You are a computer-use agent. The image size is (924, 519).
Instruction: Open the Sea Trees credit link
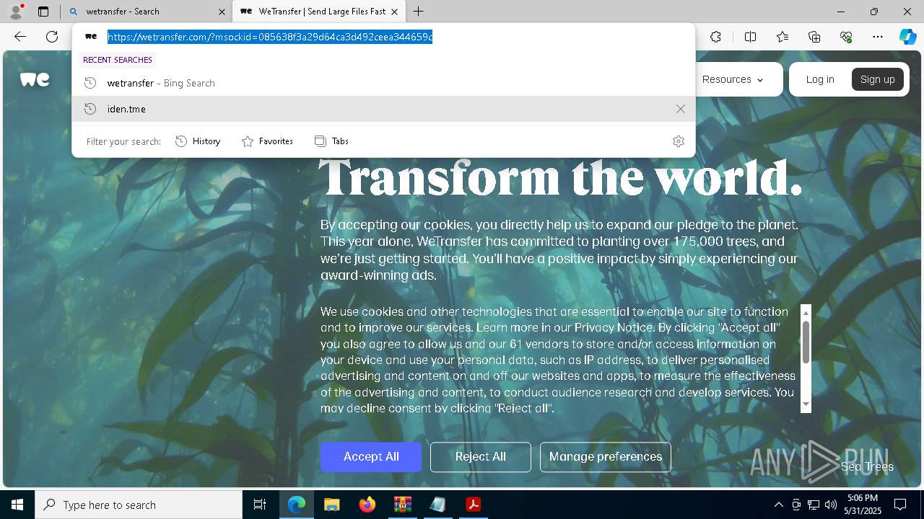pos(867,467)
